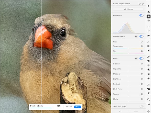This screenshot has width=151, height=113.
Task: Select the Arrange arrow tool
Action: click(x=148, y=6)
